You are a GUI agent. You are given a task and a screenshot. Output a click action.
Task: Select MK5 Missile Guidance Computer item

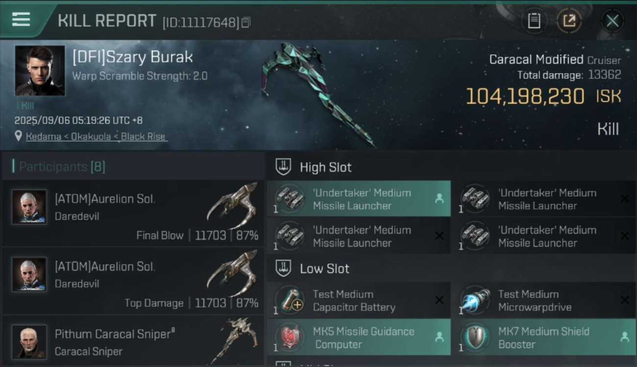click(x=359, y=337)
